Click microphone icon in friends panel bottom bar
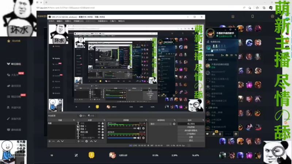 (x=220, y=134)
